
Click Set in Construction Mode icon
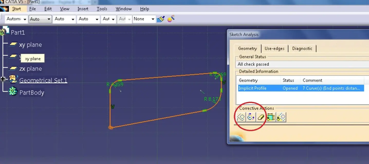(241, 117)
